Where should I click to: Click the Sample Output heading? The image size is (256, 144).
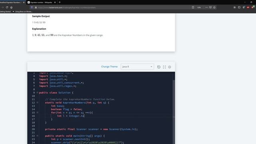[x=41, y=16]
